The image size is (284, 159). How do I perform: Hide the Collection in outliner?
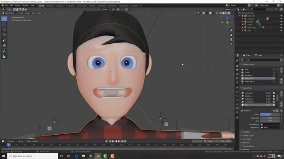(x=281, y=16)
